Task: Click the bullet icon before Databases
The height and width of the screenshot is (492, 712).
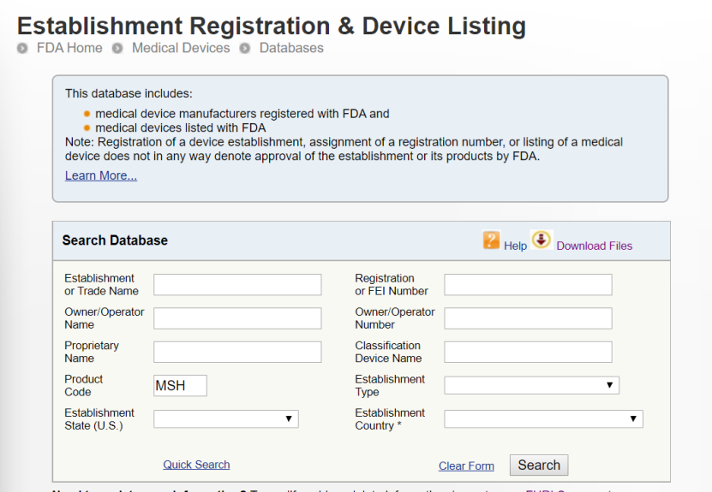Action: pos(245,48)
